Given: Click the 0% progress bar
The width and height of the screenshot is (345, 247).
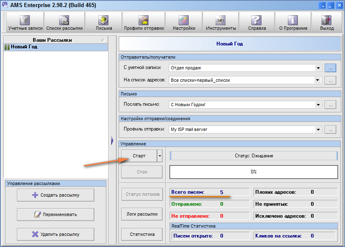Looking at the screenshot, I should click(254, 172).
